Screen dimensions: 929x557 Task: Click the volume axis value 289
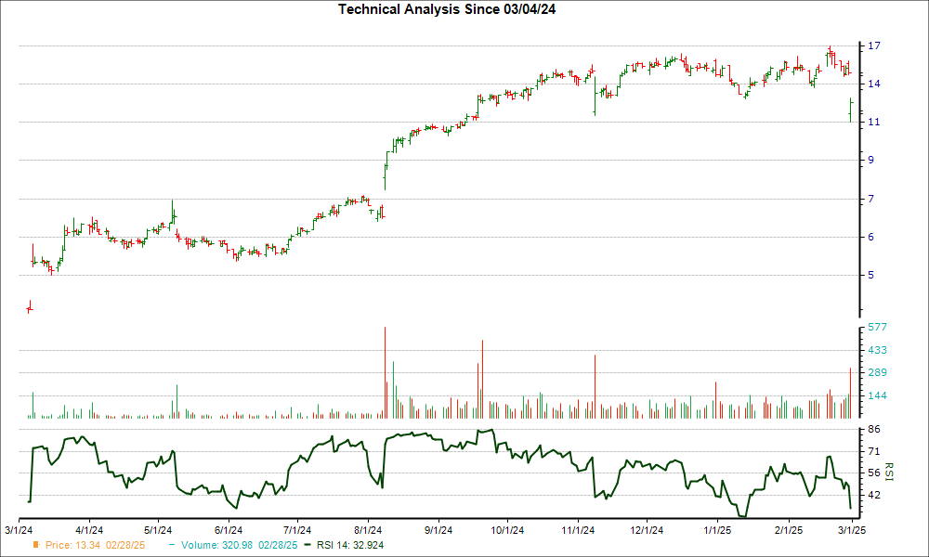tap(878, 372)
